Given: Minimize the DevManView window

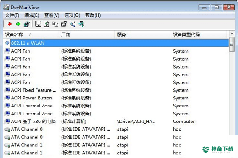Looking at the screenshot, I should (x=204, y=7).
